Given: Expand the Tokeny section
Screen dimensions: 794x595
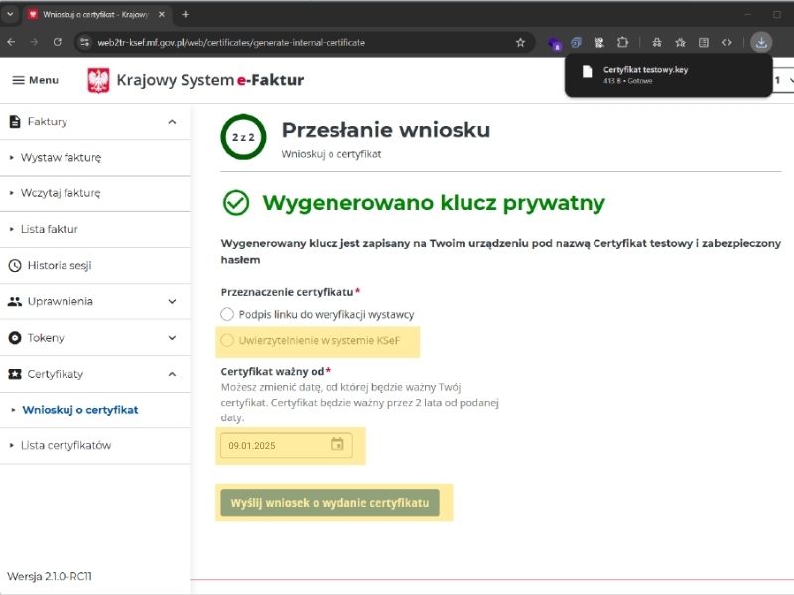Looking at the screenshot, I should [172, 338].
